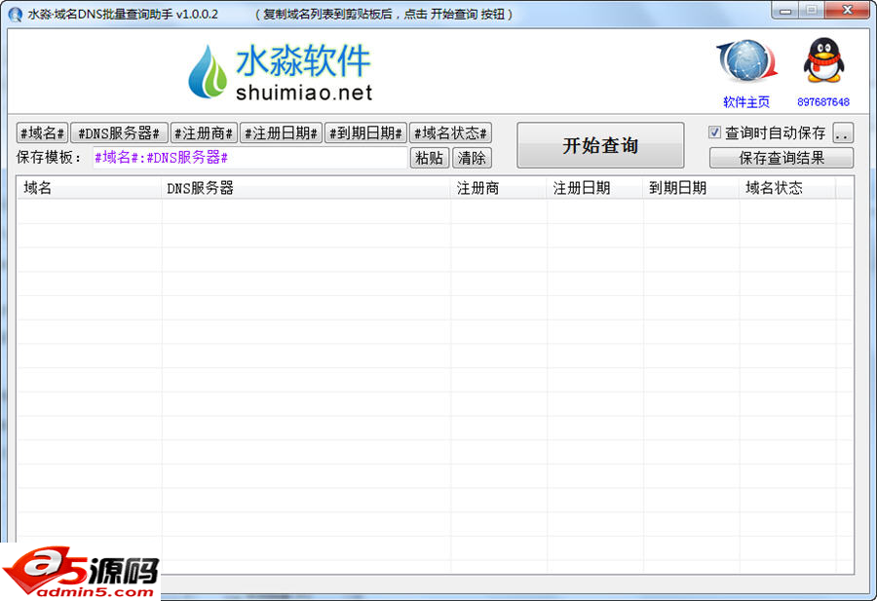Viewport: 877px width, 601px height.
Task: Open the 软件主页 link
Action: tap(746, 102)
